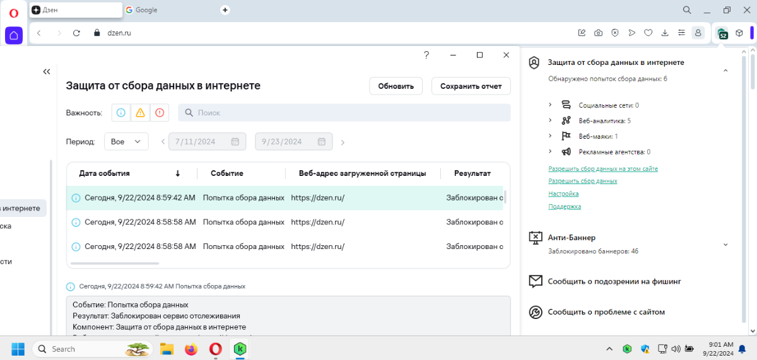Expand the Веб-маяки category
Viewport: 757px width, 360px height.
tap(550, 136)
